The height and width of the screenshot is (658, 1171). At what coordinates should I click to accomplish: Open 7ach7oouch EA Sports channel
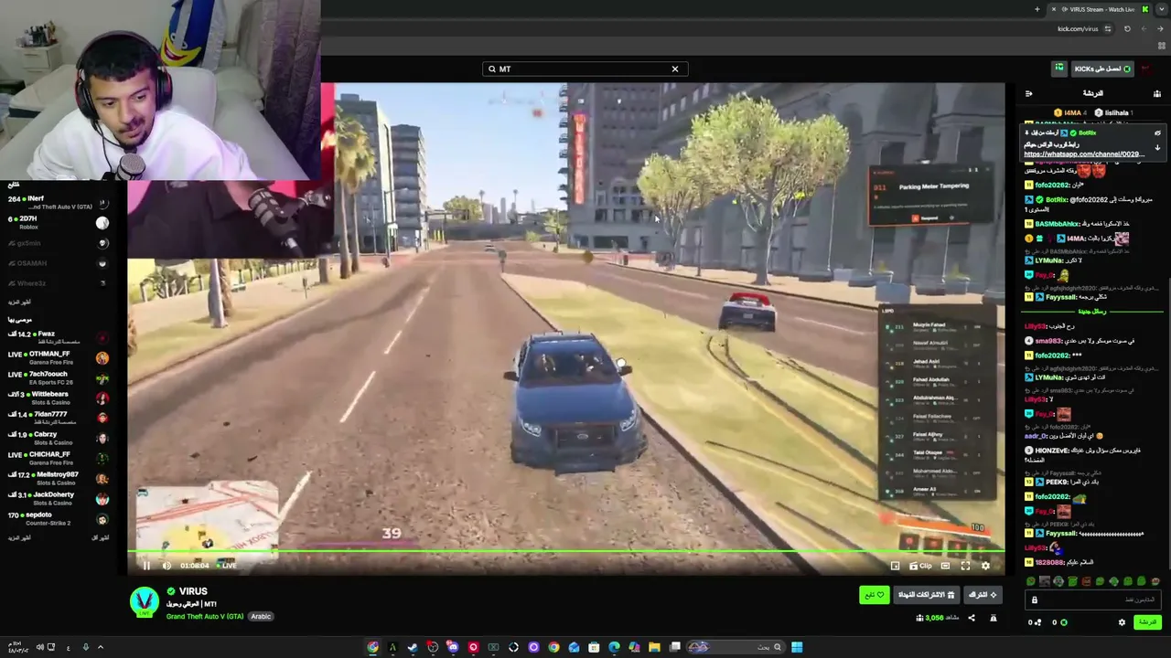click(59, 377)
